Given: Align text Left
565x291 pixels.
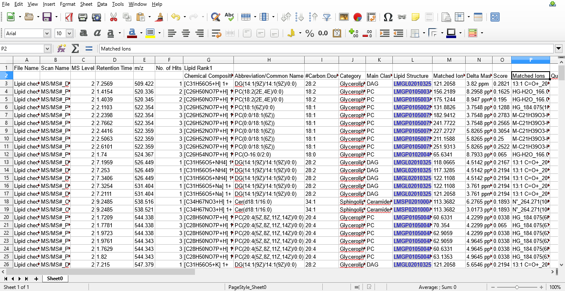Looking at the screenshot, I should [x=172, y=34].
